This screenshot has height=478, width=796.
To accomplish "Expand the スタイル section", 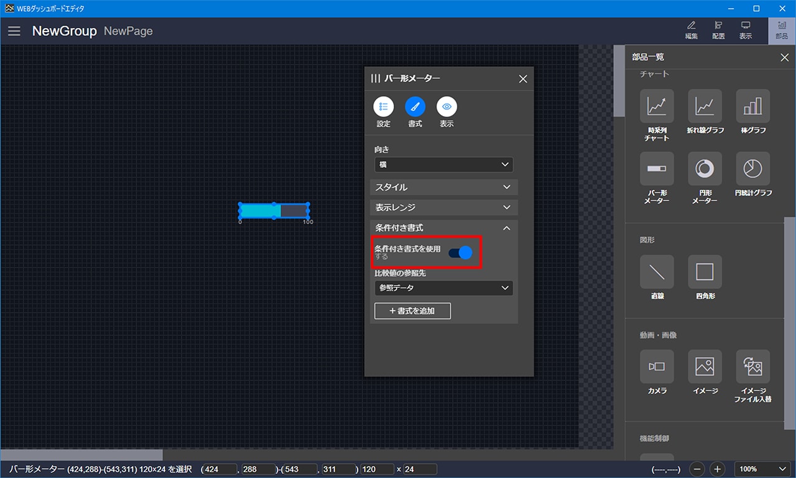I will [443, 187].
